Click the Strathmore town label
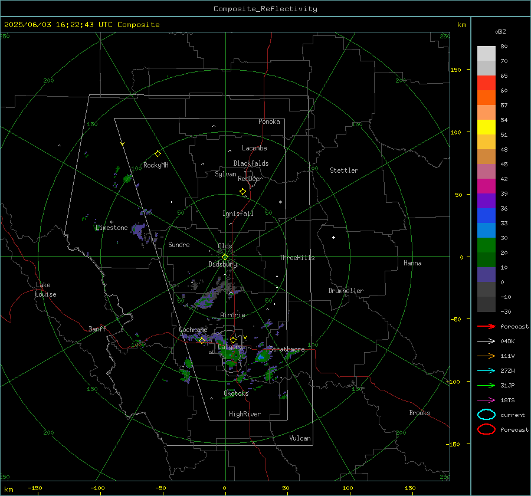The image size is (531, 496). point(287,349)
